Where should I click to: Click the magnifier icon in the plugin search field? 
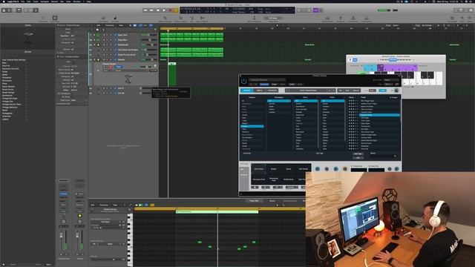pos(395,156)
